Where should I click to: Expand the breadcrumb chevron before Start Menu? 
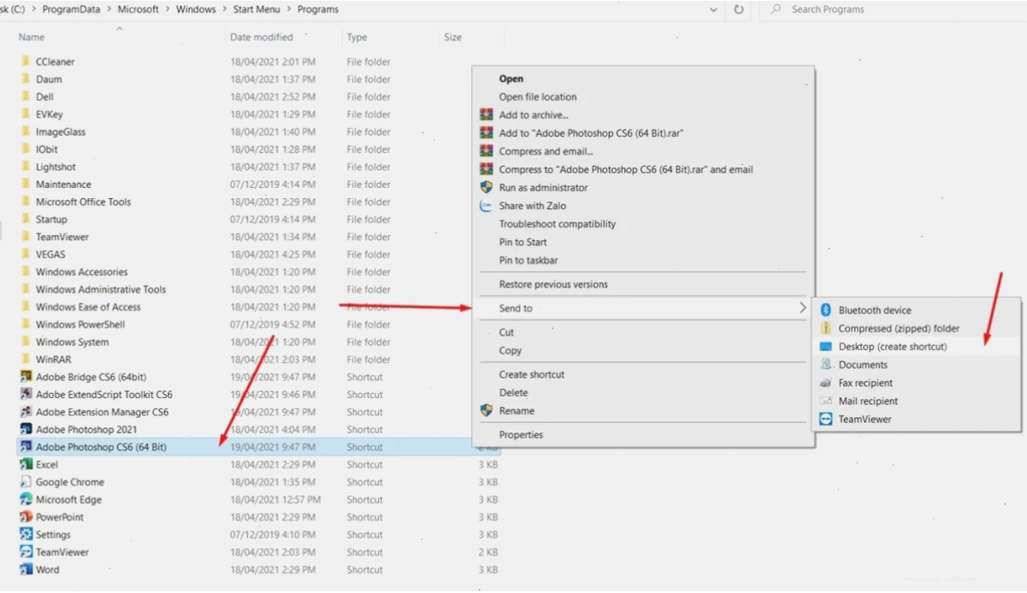225,9
